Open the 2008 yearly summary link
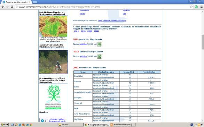Screen dimensions: 204x127 96,31
